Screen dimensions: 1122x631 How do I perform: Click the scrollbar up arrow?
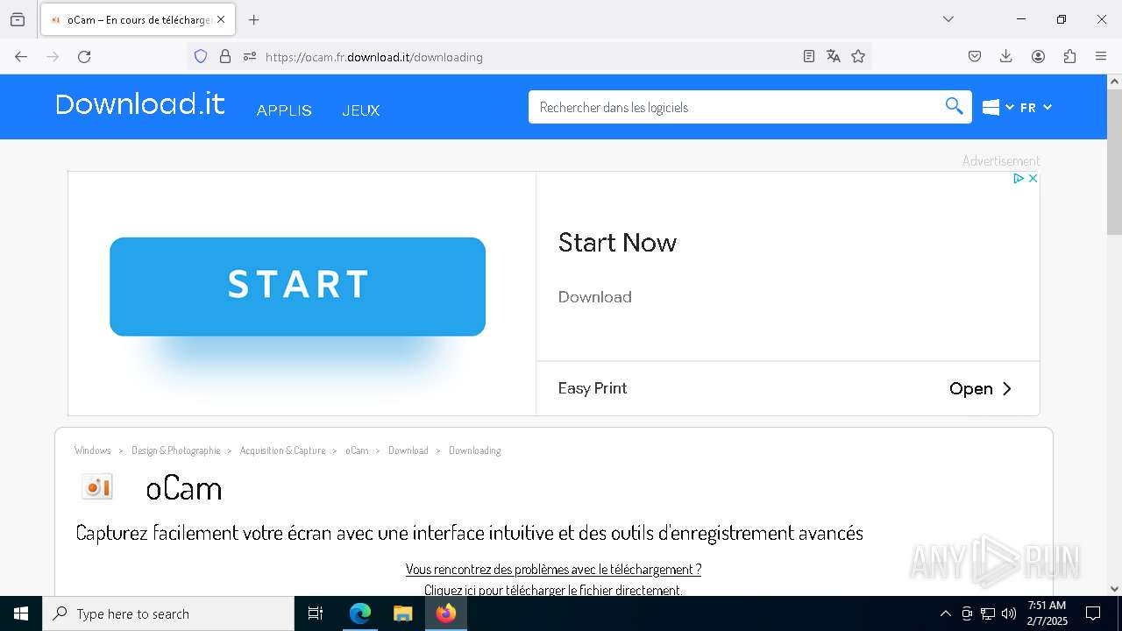[x=1114, y=82]
